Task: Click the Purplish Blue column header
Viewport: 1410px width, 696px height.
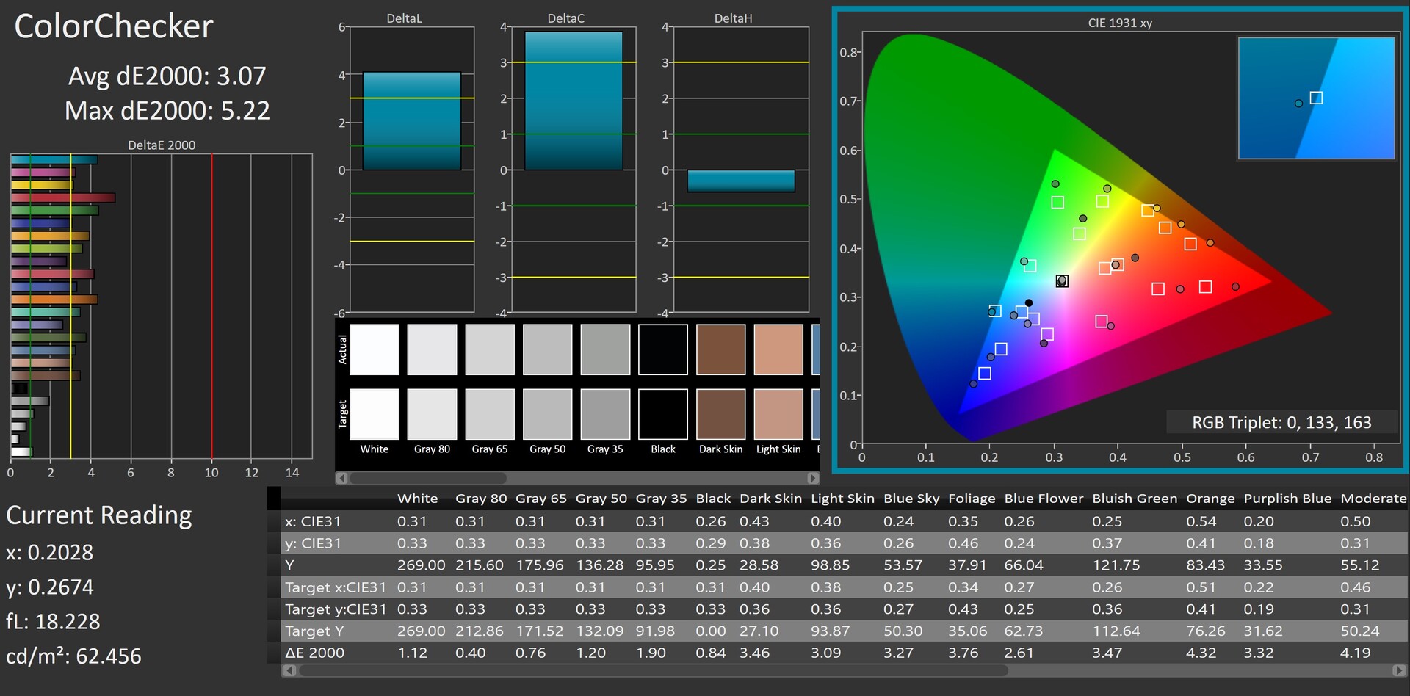Action: tap(1287, 499)
